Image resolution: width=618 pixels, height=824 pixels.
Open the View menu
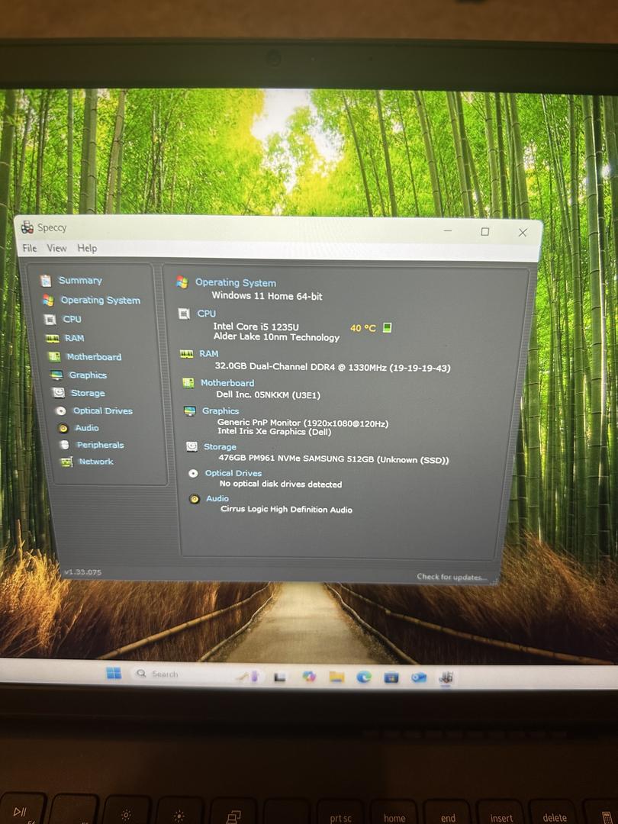click(56, 248)
